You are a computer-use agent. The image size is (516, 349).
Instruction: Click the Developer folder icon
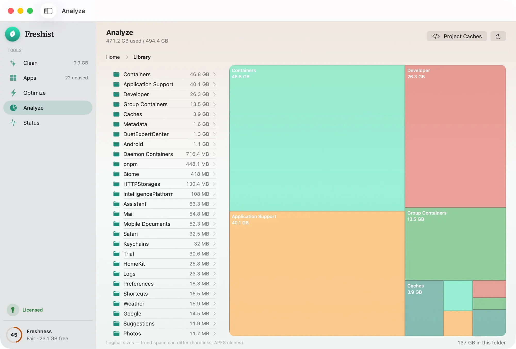click(116, 94)
